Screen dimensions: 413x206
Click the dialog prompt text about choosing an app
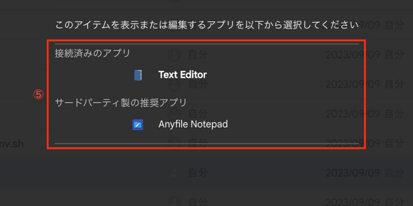(x=206, y=25)
